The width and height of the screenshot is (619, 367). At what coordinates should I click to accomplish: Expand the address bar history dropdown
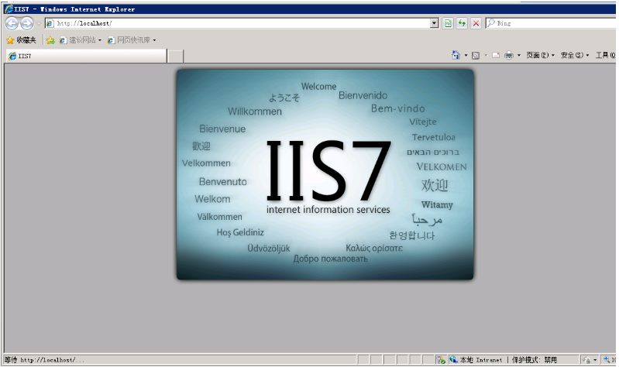point(435,23)
